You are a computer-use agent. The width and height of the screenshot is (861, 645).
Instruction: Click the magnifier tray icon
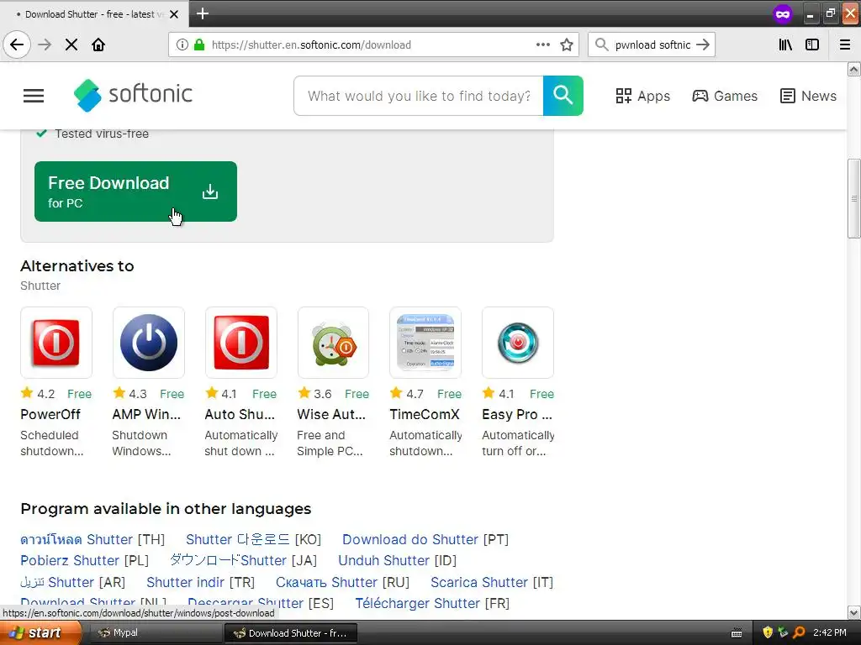pos(799,633)
